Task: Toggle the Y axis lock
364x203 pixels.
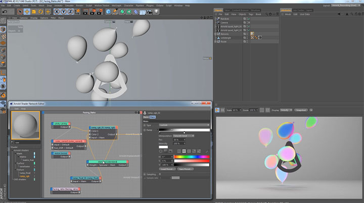Action: (63, 12)
